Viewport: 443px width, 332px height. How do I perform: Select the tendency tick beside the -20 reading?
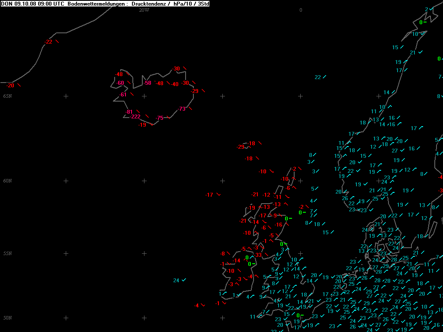[19, 85]
